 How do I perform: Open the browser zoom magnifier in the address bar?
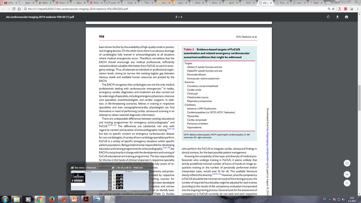point(329,9)
